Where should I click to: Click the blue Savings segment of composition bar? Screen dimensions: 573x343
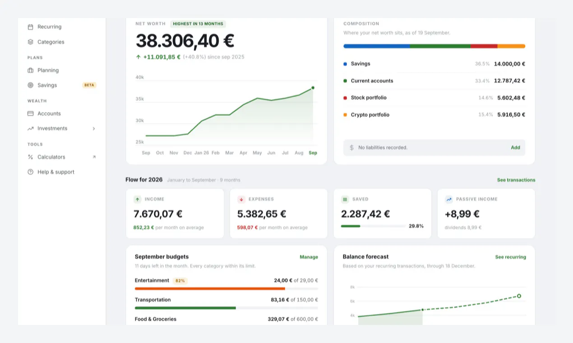(377, 46)
